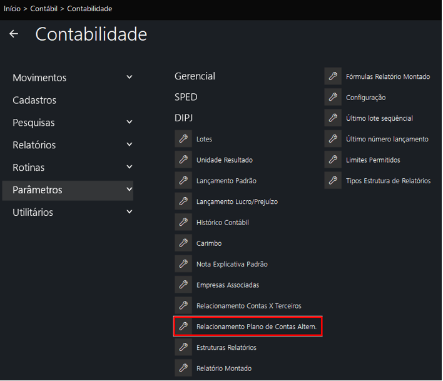Image resolution: width=443 pixels, height=381 pixels.
Task: Click the wrench icon next to Configuração
Action: (x=333, y=98)
